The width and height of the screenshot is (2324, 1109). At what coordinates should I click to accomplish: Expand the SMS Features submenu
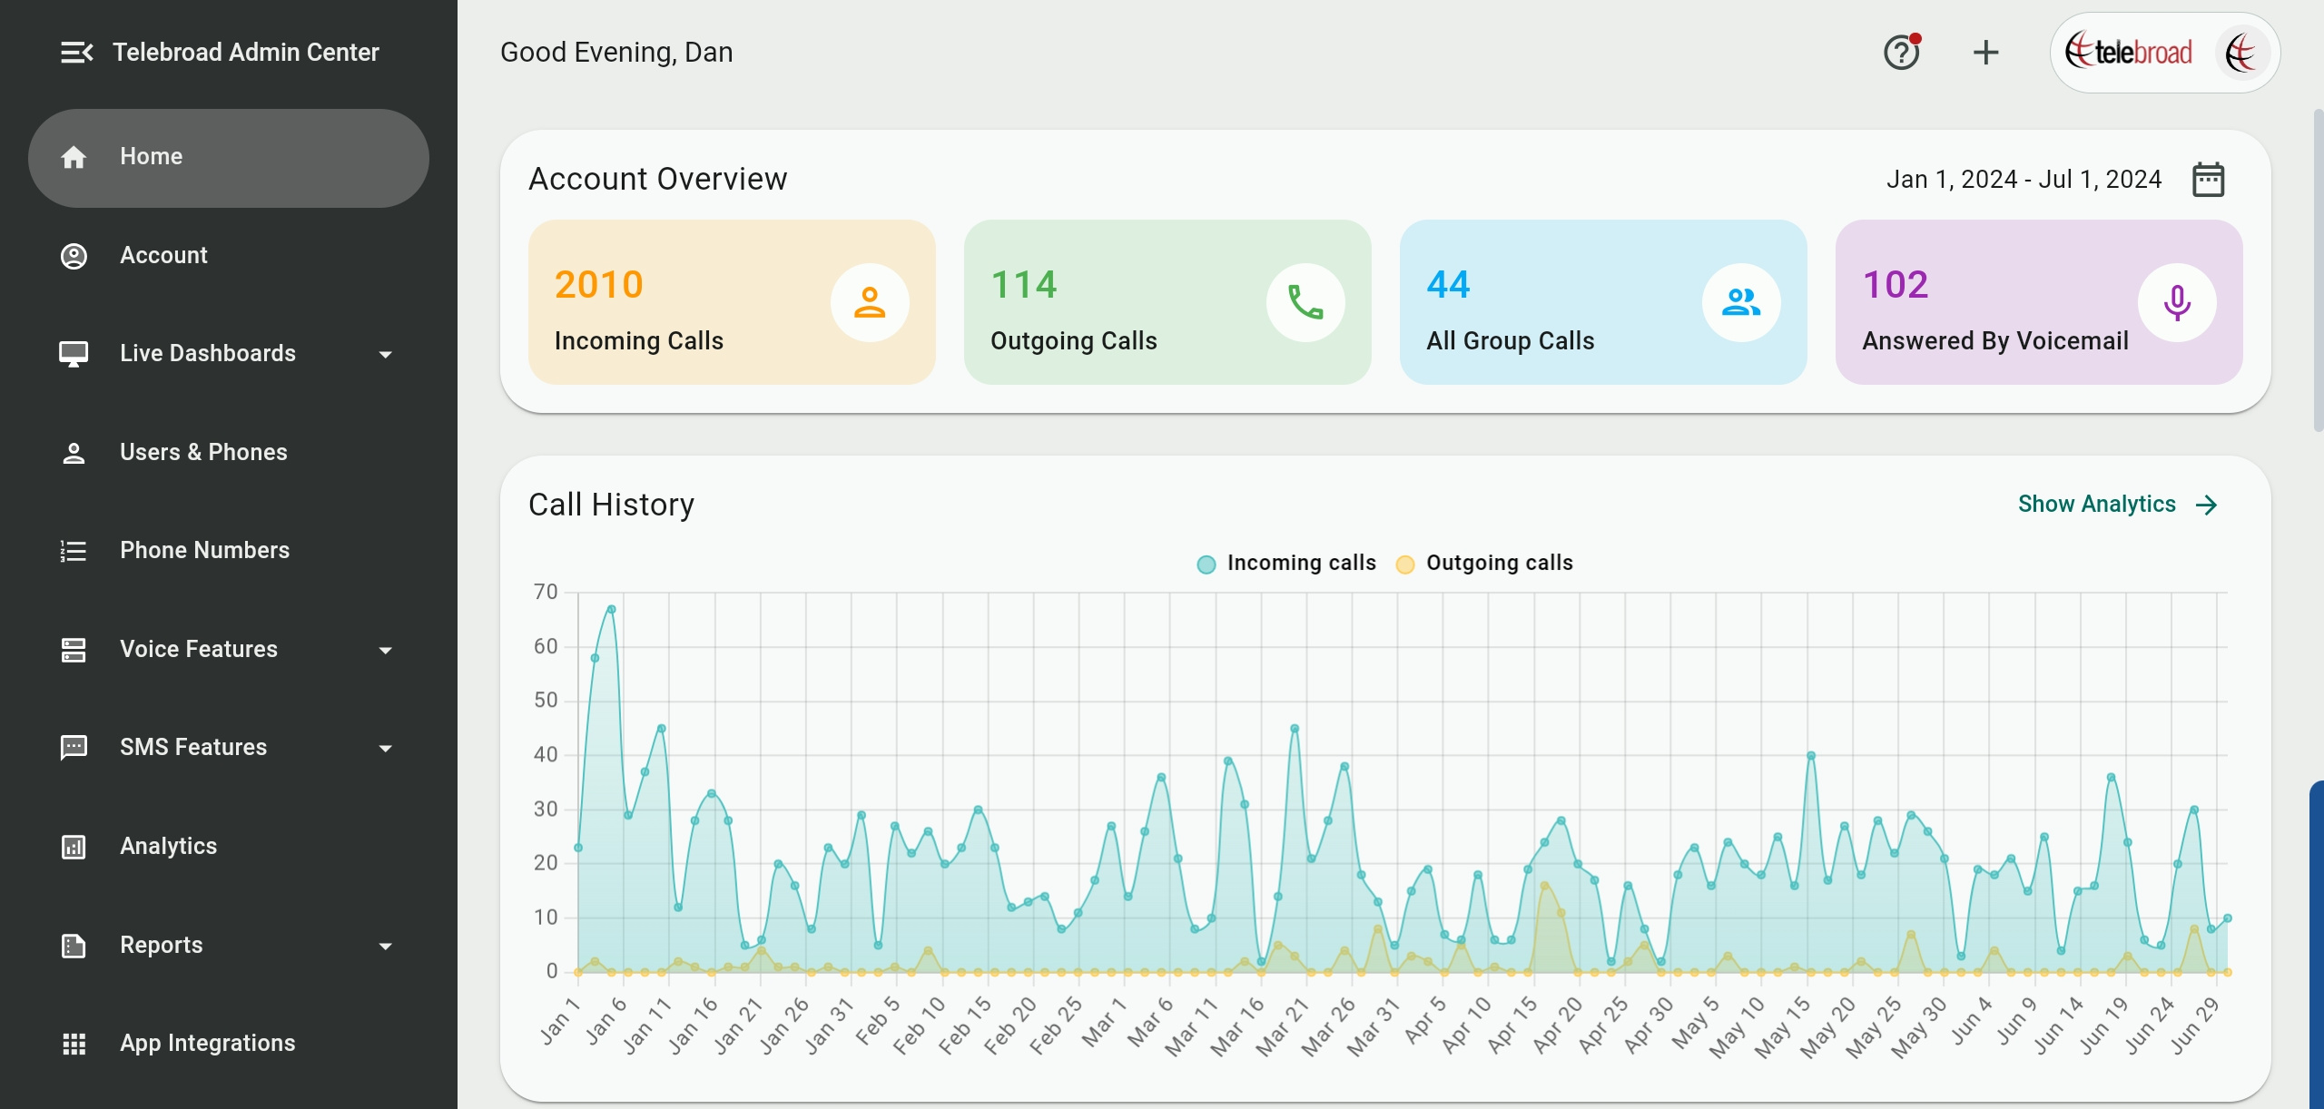click(385, 748)
